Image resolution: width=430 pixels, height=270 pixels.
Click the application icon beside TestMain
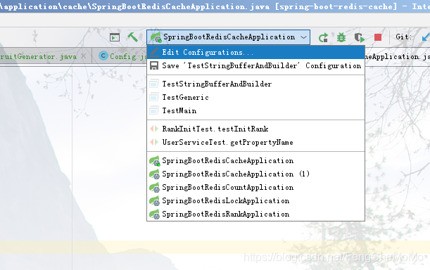[x=154, y=110]
